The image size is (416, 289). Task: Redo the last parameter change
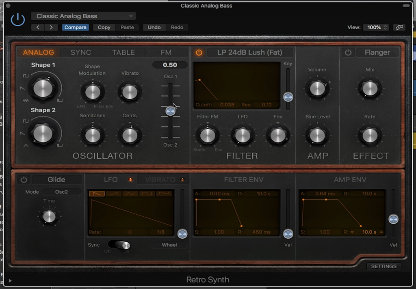pos(177,27)
